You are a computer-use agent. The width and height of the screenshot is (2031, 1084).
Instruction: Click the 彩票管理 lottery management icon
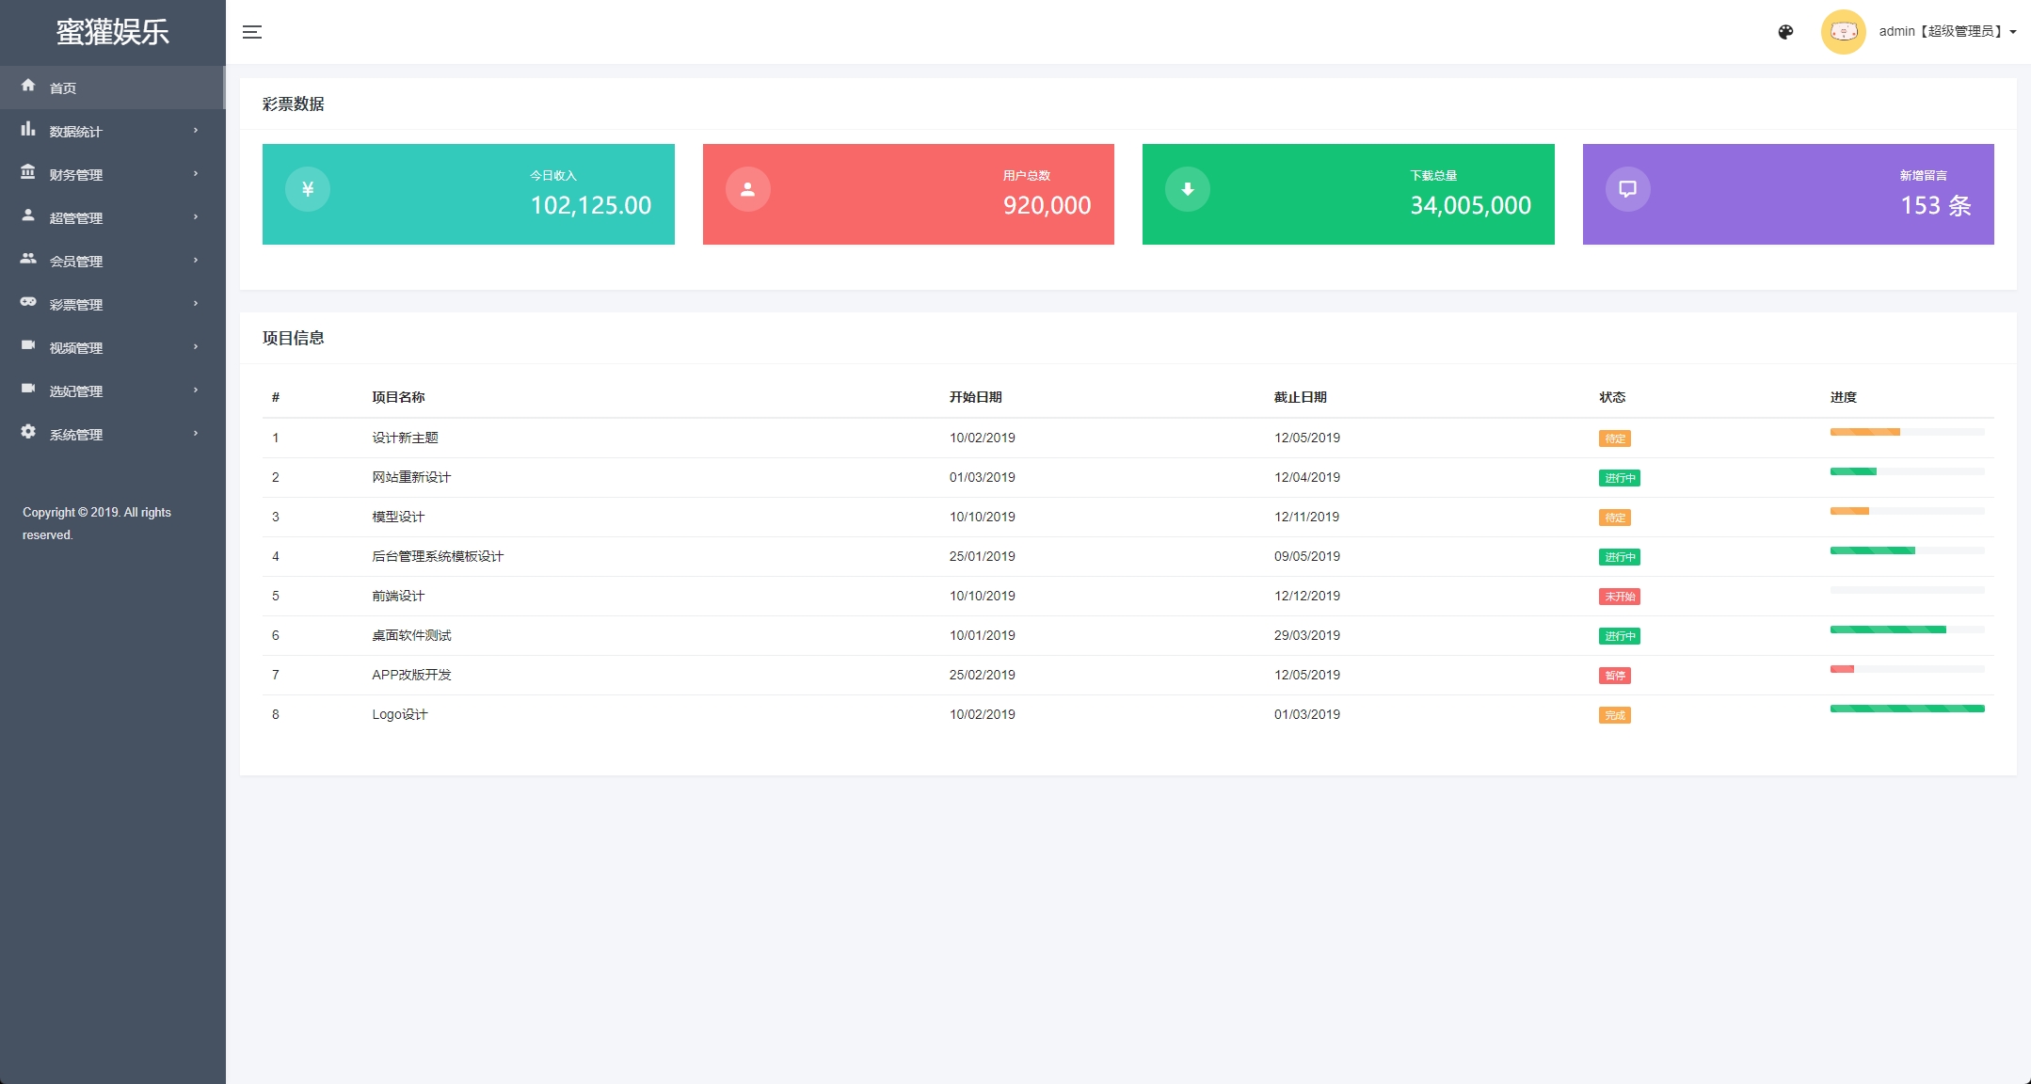click(x=27, y=304)
